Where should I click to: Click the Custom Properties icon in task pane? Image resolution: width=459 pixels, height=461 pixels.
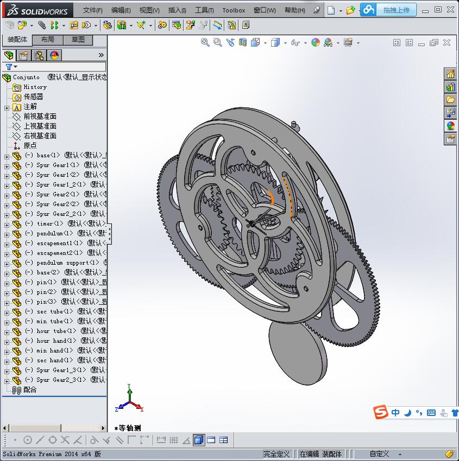coord(450,138)
